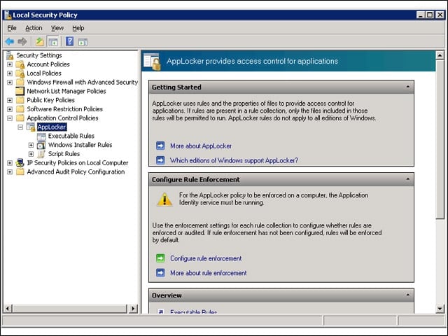Click the Windows Installer Rules icon
Viewport: 448px width, 336px height.
pos(41,145)
